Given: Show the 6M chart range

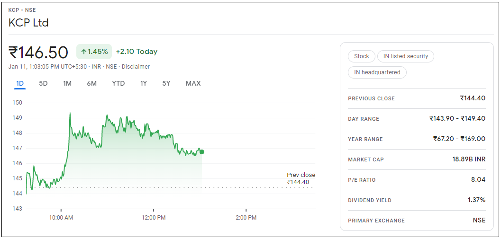Looking at the screenshot, I should click(91, 84).
